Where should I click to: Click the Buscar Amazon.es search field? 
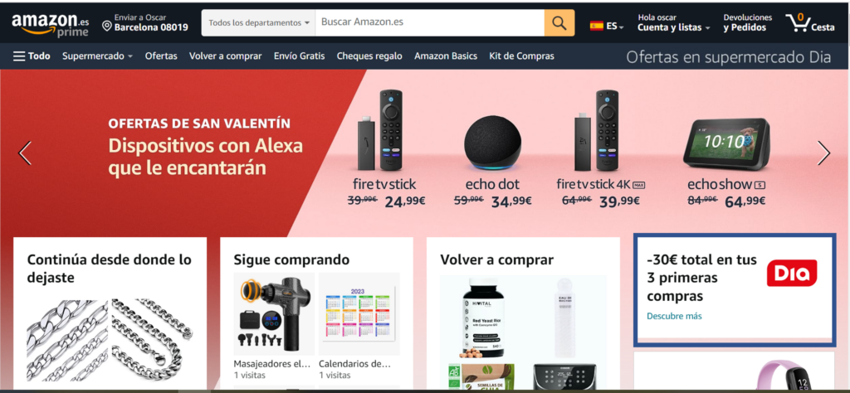[x=430, y=23]
